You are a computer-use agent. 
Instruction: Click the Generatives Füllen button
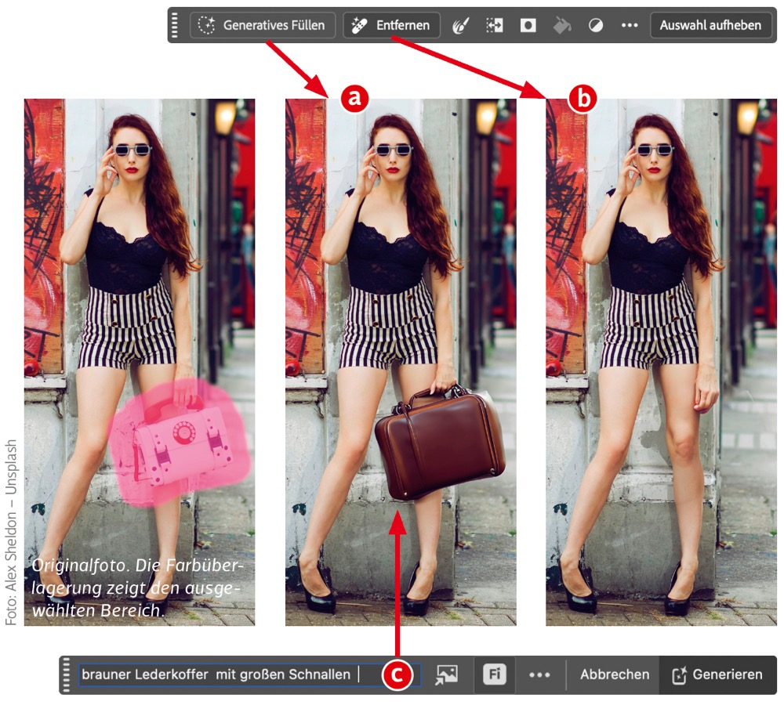tap(263, 25)
